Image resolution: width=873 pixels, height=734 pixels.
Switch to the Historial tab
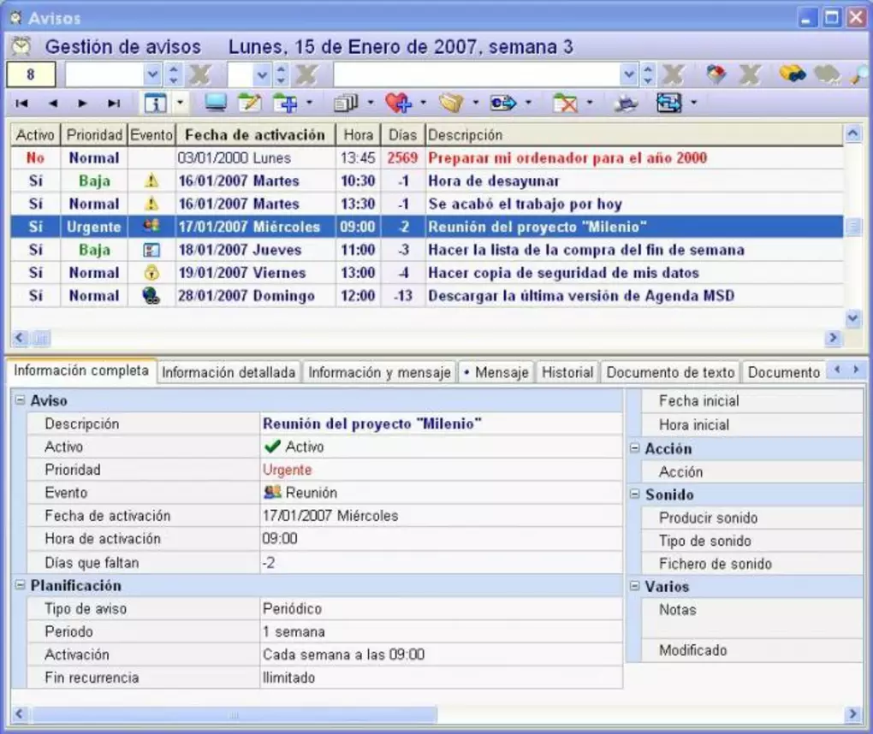click(567, 372)
